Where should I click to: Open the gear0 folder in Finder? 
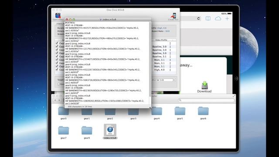pyautogui.click(x=64, y=111)
